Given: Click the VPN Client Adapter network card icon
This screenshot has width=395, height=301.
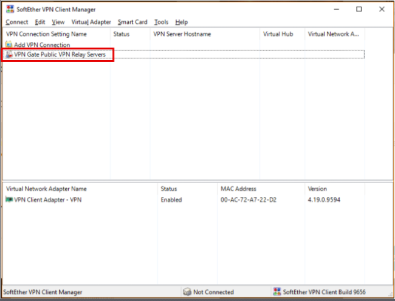Looking at the screenshot, I should [9, 199].
